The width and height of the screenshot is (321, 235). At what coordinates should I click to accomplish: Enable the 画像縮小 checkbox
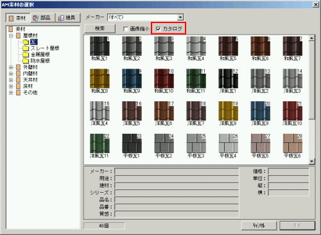pyautogui.click(x=126, y=29)
